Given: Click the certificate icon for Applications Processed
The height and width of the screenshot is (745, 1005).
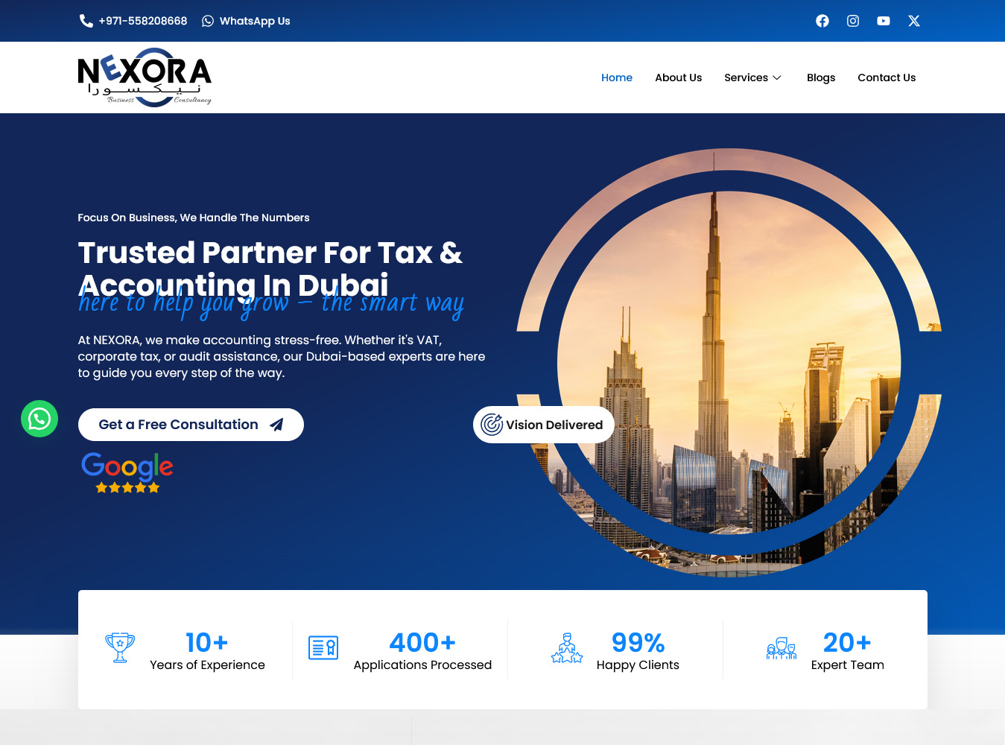Looking at the screenshot, I should (x=323, y=647).
